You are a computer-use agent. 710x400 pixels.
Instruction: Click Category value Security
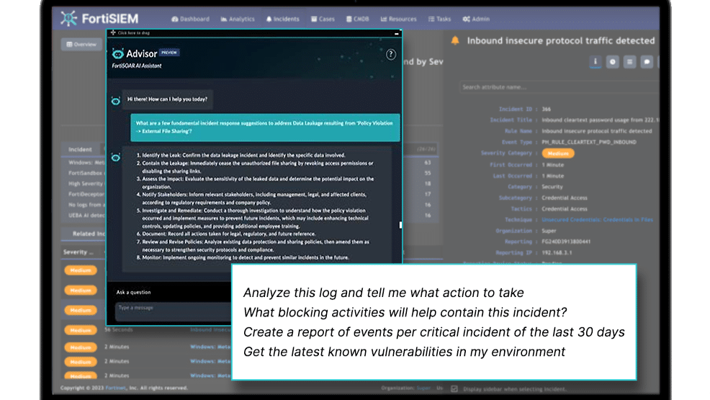click(552, 187)
